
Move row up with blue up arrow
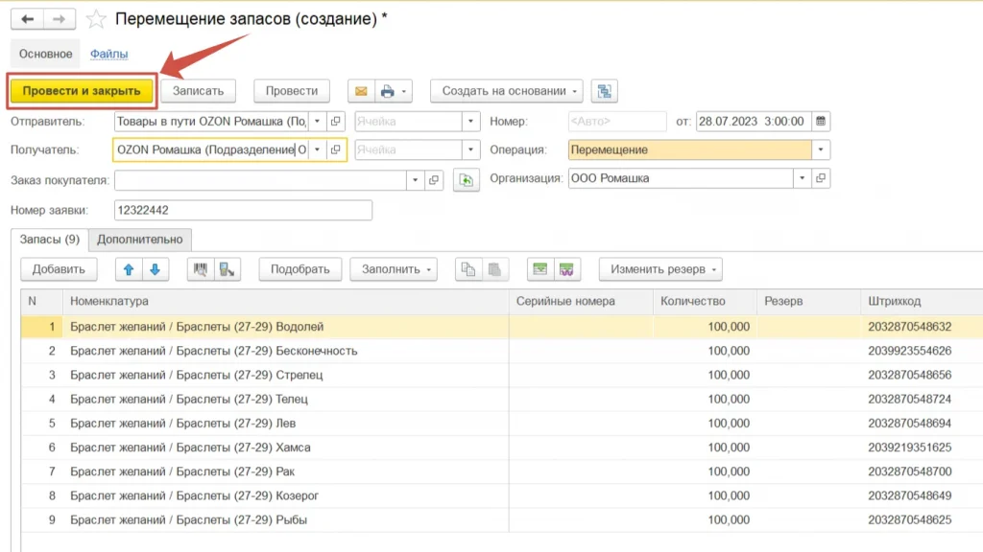[x=129, y=269]
